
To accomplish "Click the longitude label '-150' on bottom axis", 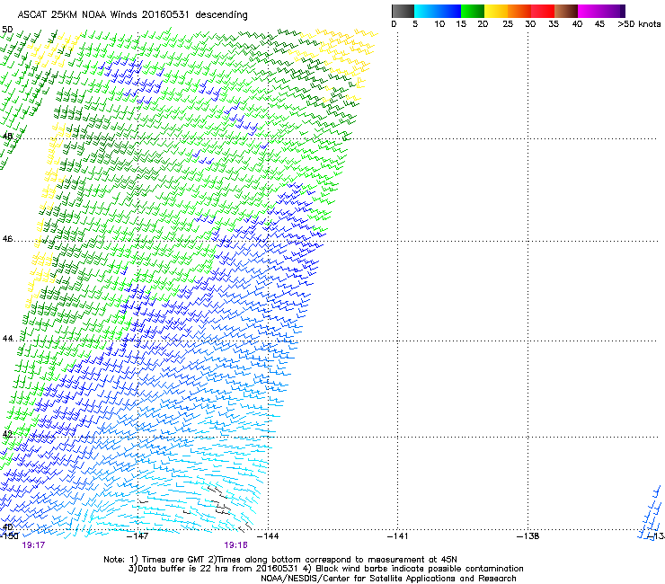I will point(9,535).
